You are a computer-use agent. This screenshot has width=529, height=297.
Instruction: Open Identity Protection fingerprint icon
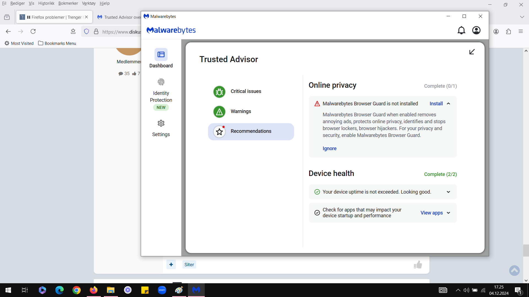[x=161, y=82]
